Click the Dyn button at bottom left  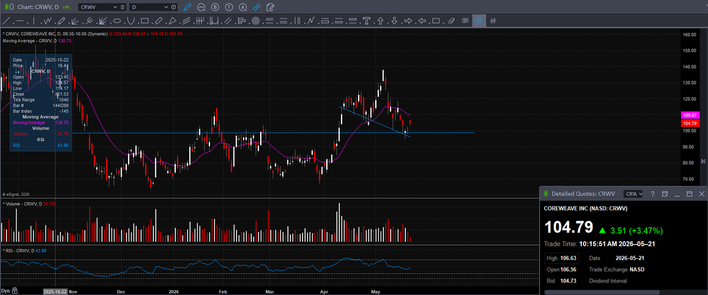[5, 291]
